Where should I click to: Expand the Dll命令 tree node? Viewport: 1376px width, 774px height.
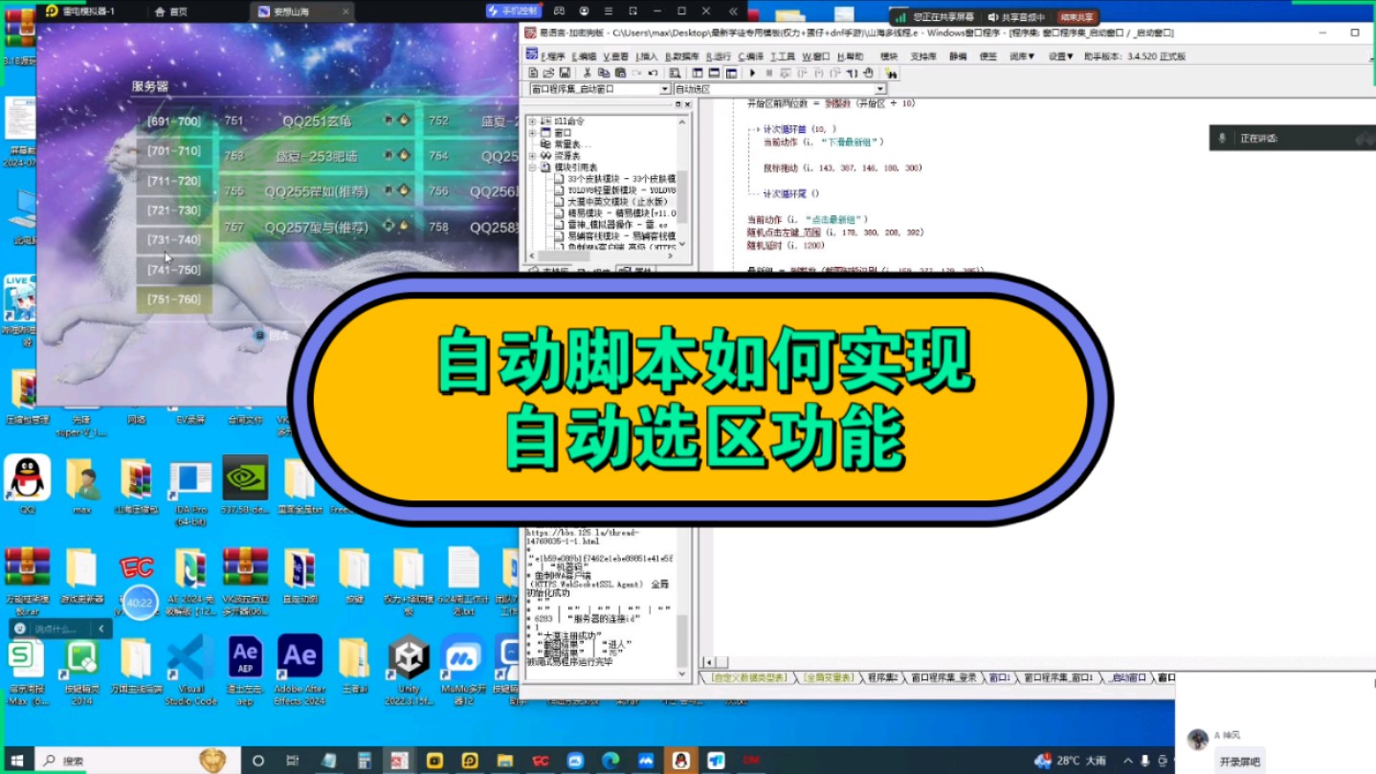pos(532,122)
